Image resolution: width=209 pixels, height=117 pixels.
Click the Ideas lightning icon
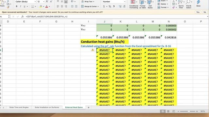(x=198, y=4)
